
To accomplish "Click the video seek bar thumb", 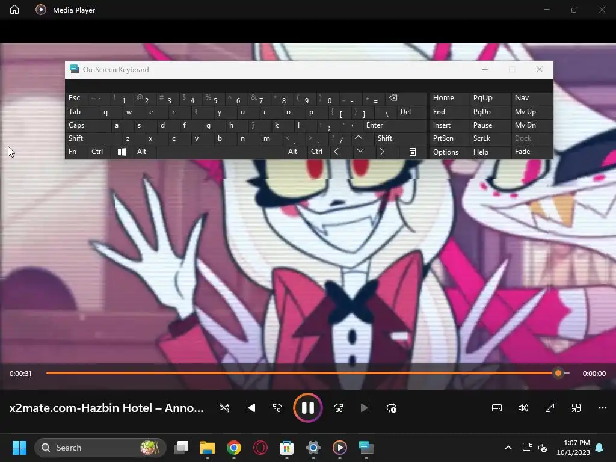I will tap(558, 373).
